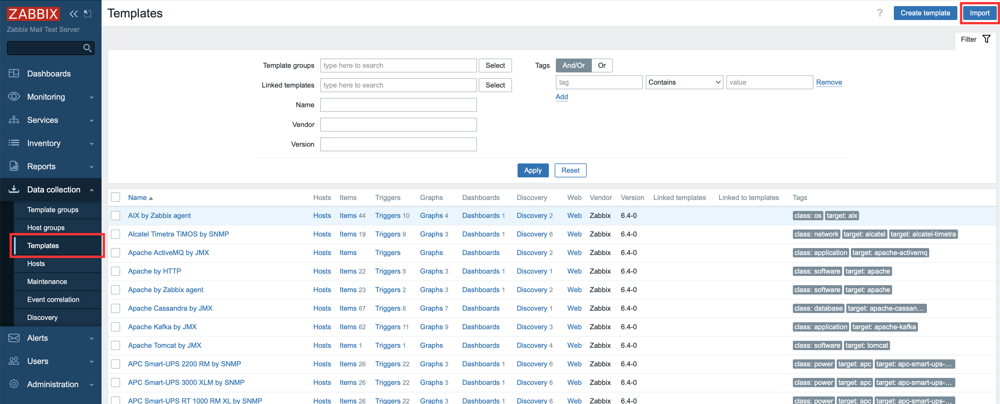
Task: Click the Administration gear icon
Action: click(x=14, y=384)
